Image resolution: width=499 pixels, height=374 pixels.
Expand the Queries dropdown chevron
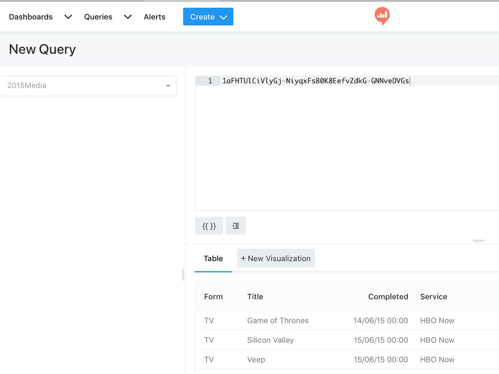(127, 17)
